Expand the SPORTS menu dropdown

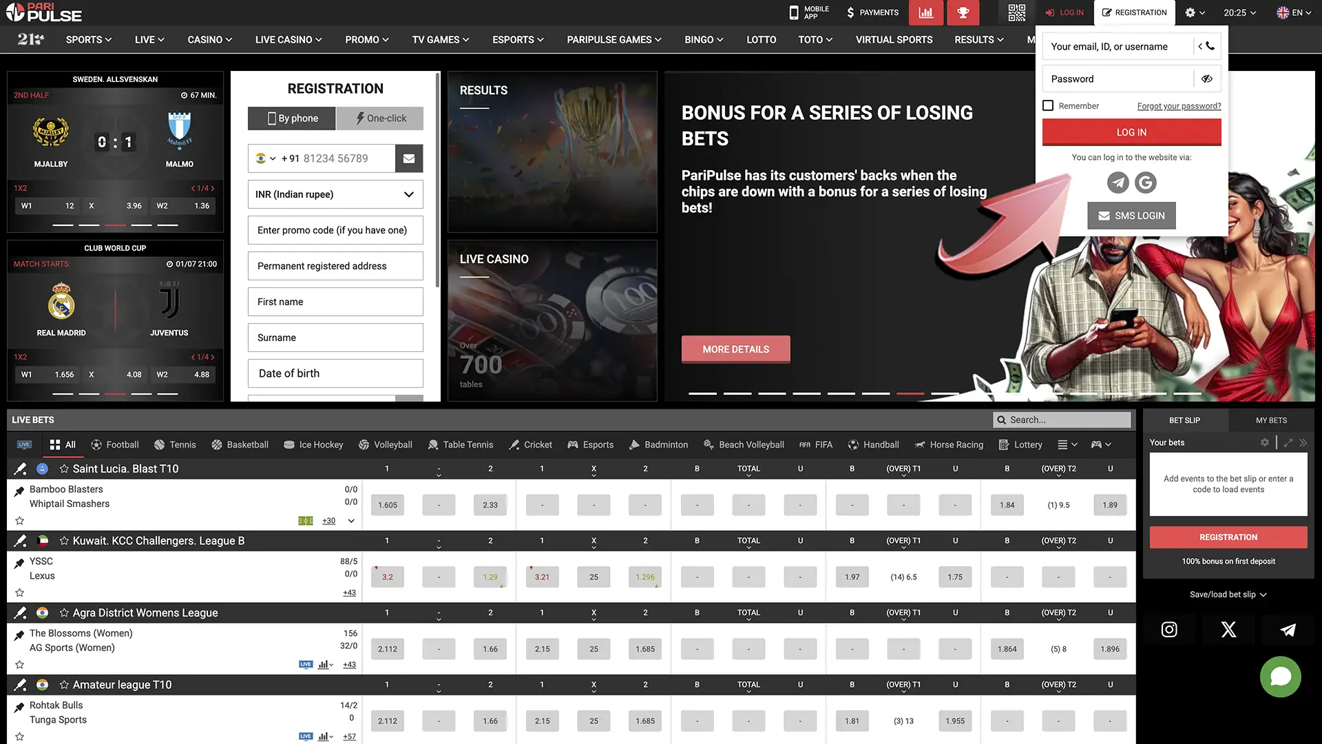(88, 39)
